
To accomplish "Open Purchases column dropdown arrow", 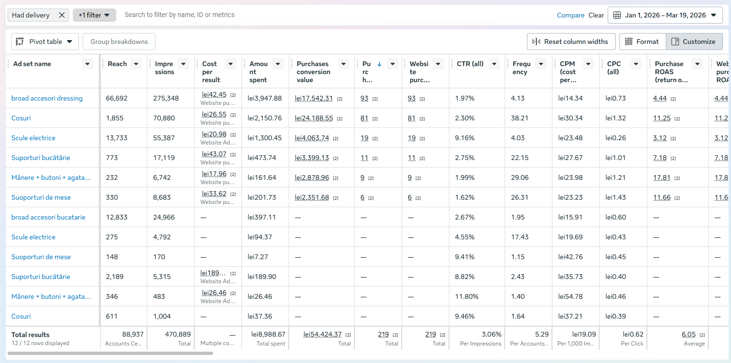I will pyautogui.click(x=393, y=64).
